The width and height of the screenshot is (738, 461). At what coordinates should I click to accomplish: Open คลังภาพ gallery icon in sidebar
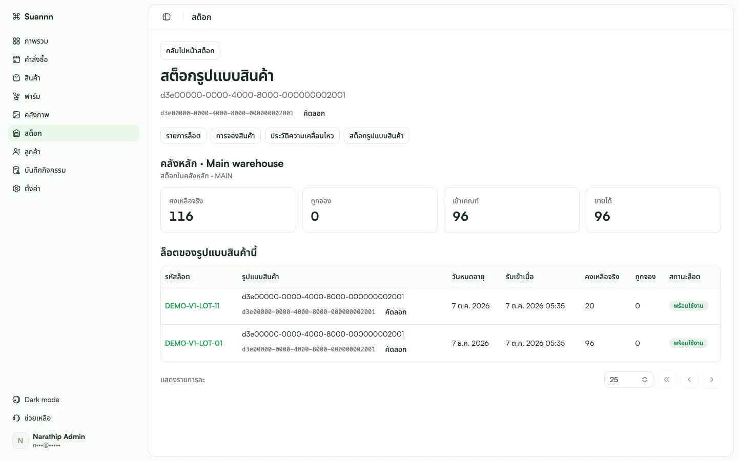click(x=16, y=115)
